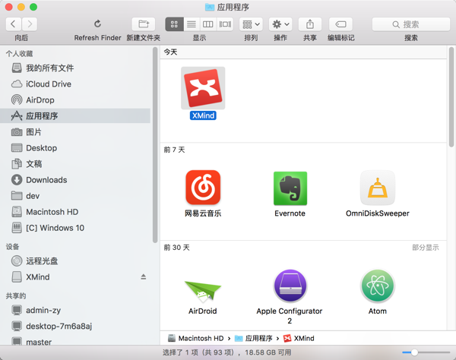Image resolution: width=456 pixels, height=360 pixels.
Task: Switch to column view mode
Action: (x=207, y=24)
